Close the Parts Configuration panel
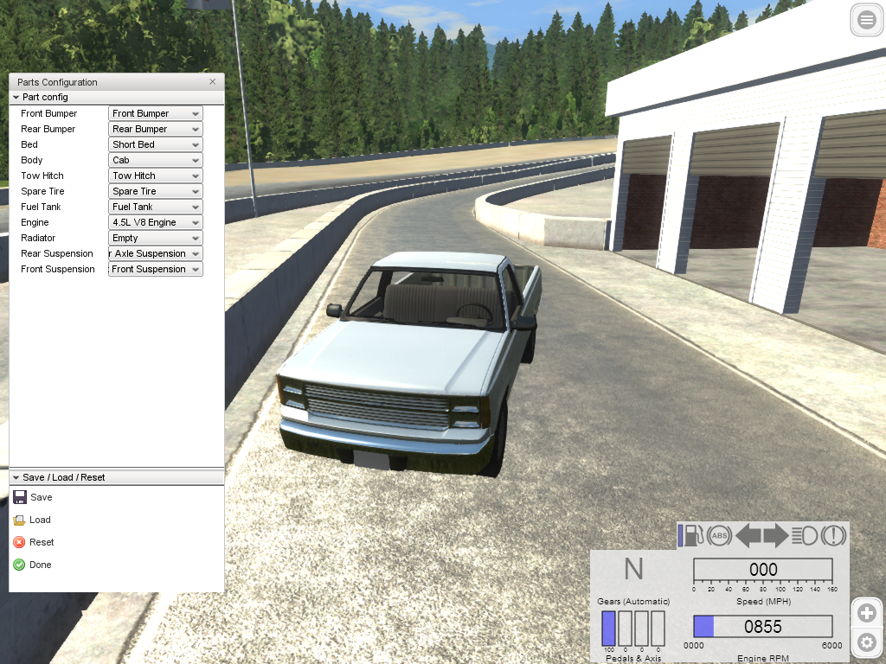The height and width of the screenshot is (664, 886). click(213, 82)
